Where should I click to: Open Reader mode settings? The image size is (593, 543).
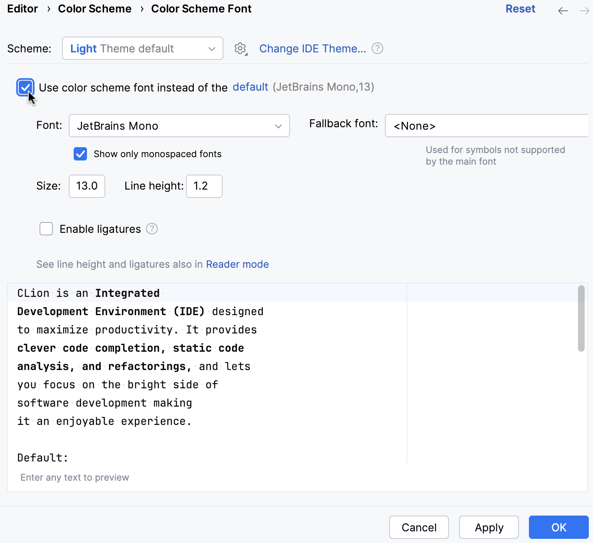click(237, 264)
